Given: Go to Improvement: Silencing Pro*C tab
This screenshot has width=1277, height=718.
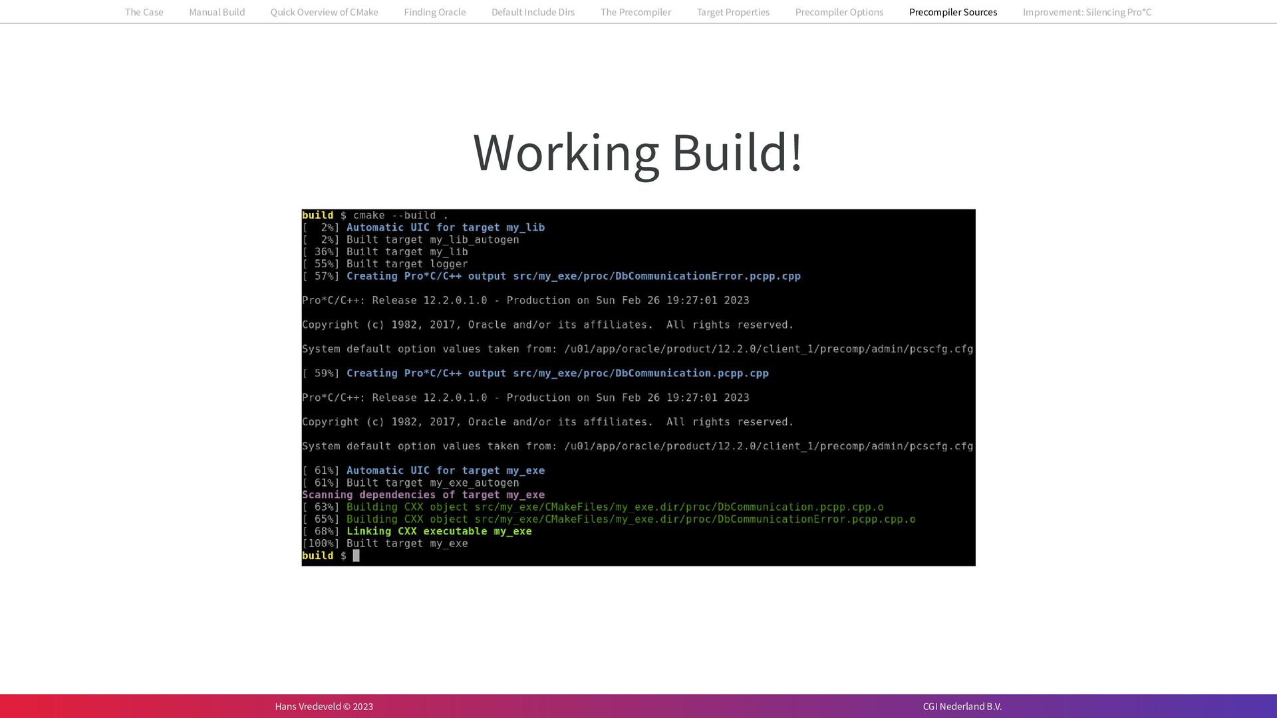Looking at the screenshot, I should tap(1087, 12).
